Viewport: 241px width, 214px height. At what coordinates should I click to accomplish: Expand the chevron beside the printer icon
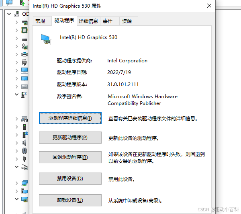click(16, 54)
